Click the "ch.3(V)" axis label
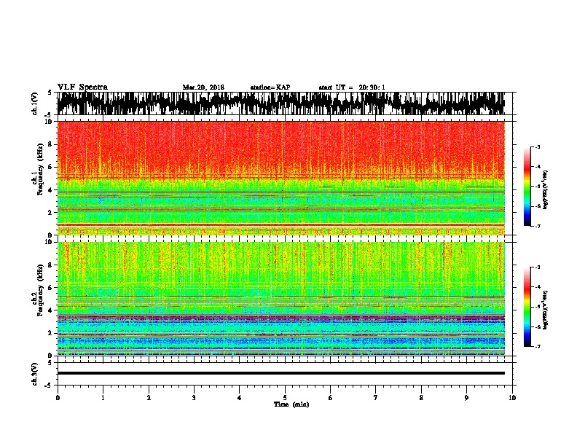Viewport: 577px width, 446px height. 35,374
